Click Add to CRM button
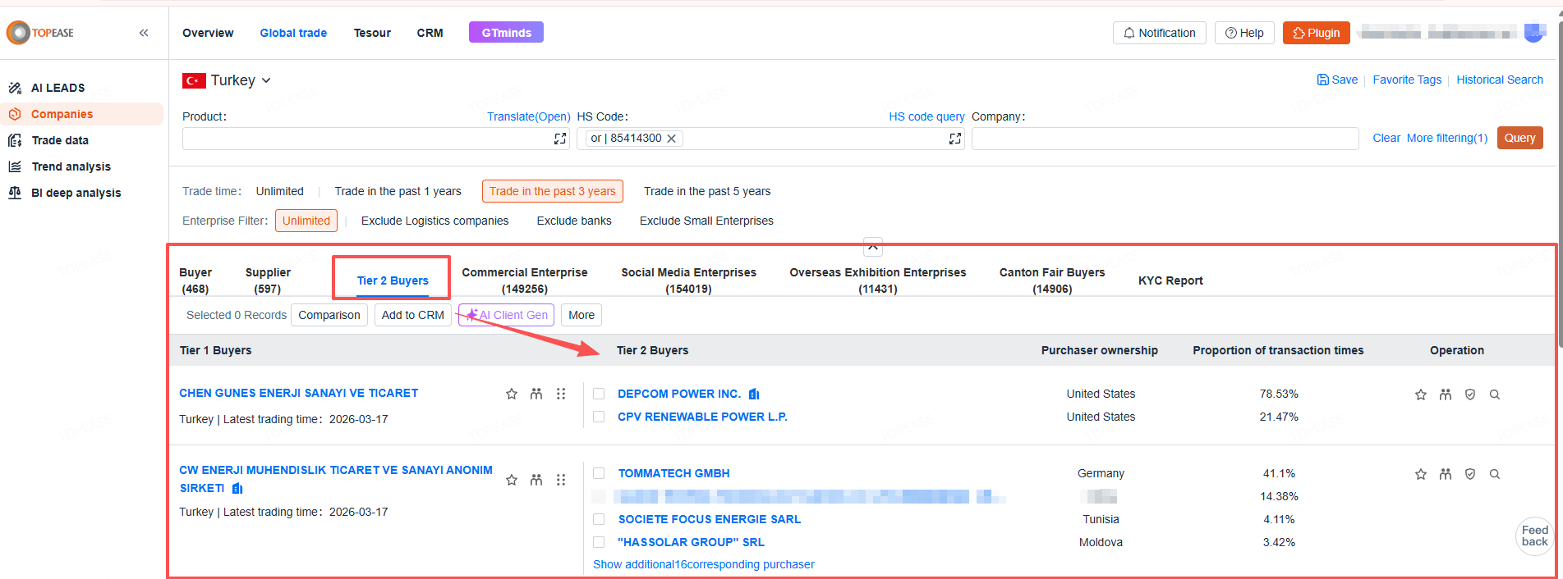Viewport: 1563px width, 579px height. (412, 315)
